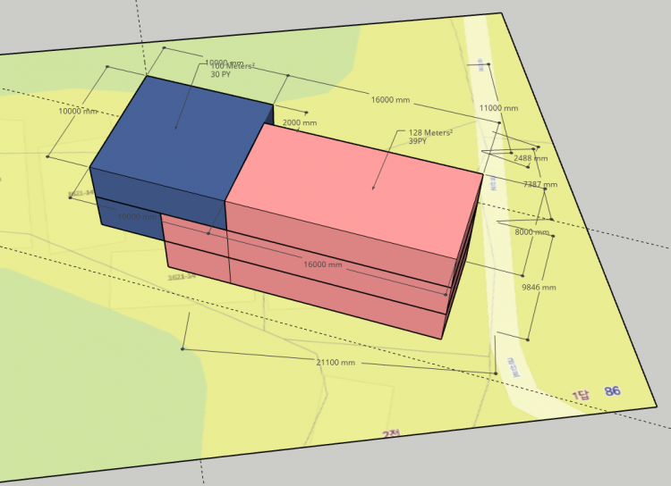Click the 8000 mm dimension label

click(531, 232)
